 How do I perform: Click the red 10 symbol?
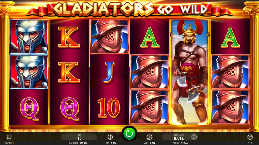tap(109, 108)
